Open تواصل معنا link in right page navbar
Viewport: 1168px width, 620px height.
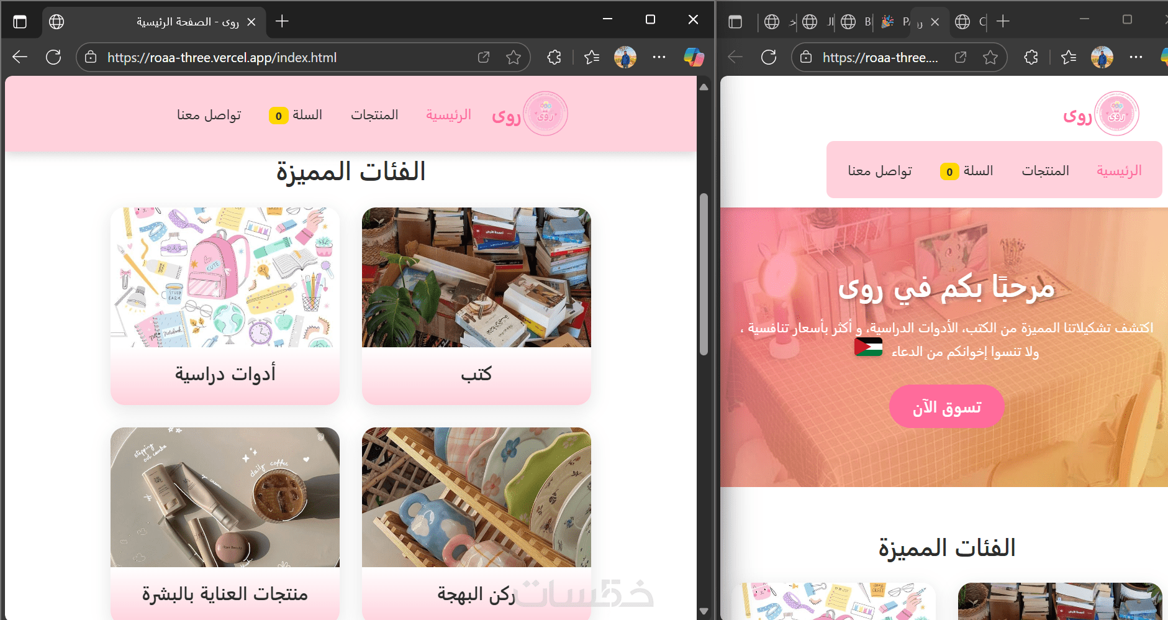[880, 171]
